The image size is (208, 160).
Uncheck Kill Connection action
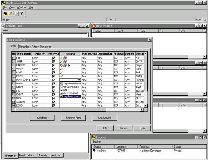pyautogui.click(x=62, y=87)
